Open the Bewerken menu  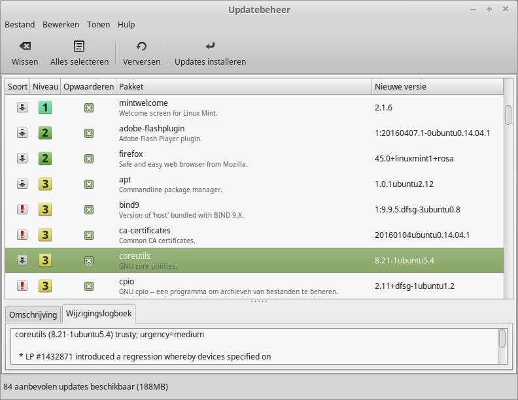[61, 25]
